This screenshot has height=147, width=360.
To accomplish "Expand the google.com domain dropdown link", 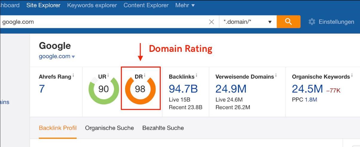I will tap(57, 56).
